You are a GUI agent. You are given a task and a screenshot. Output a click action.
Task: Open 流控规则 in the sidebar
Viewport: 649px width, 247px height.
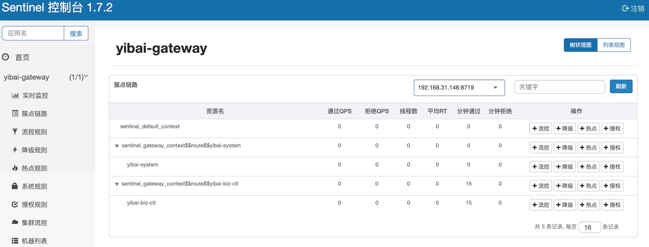pos(34,131)
